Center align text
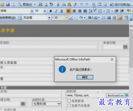 [74, 11]
